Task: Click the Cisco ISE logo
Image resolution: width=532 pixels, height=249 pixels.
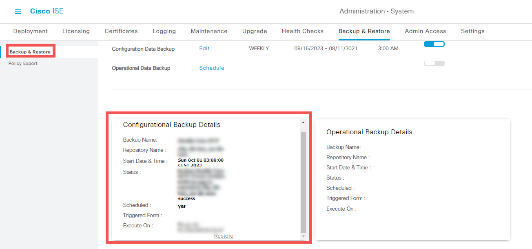Action: click(x=47, y=11)
